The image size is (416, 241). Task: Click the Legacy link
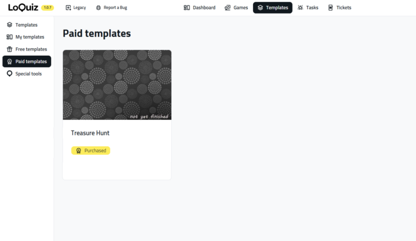click(80, 8)
